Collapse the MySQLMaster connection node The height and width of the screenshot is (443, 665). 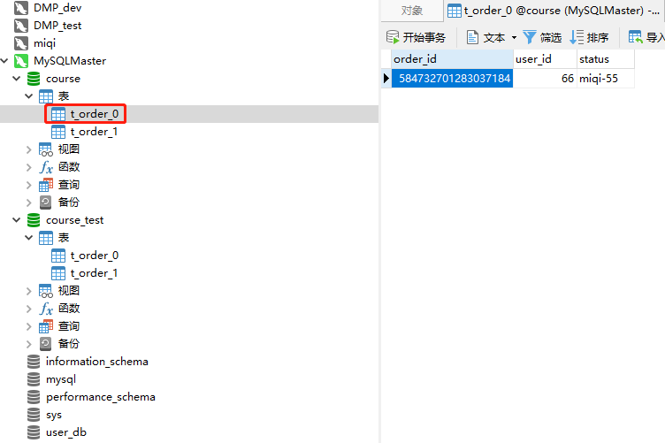point(4,61)
